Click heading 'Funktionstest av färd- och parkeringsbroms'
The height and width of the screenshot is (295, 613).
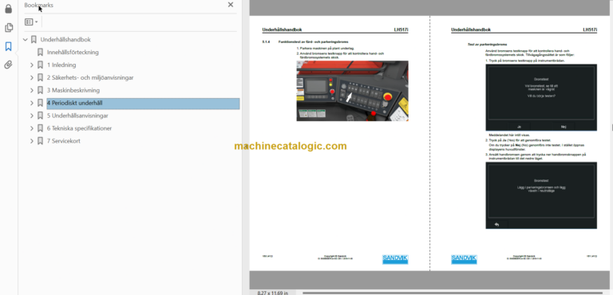coord(313,41)
